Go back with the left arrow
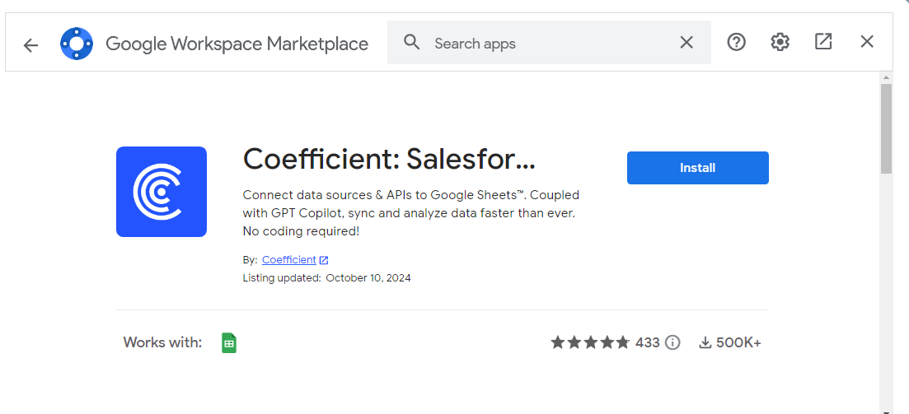This screenshot has width=909, height=414. (30, 44)
